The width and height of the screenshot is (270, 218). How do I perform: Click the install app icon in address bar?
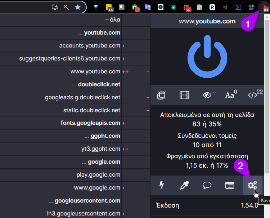point(55,7)
